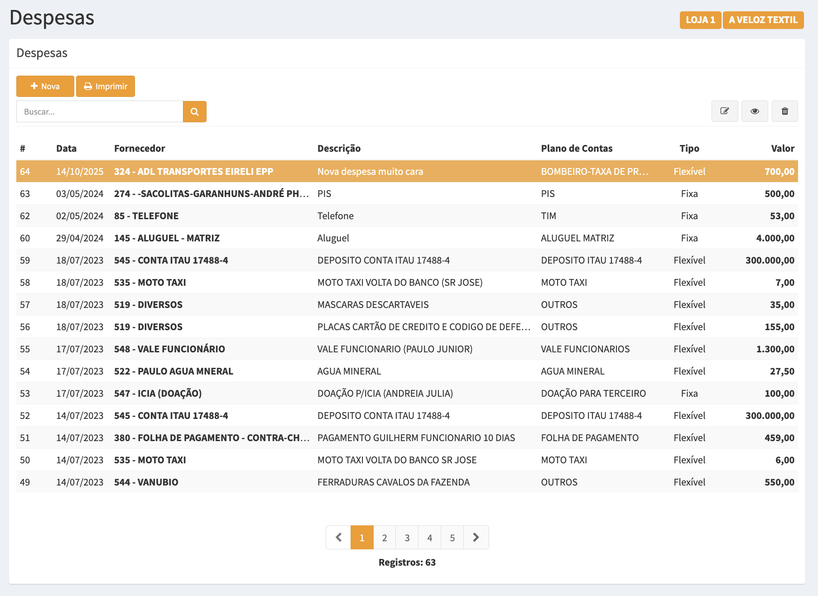
Task: Select the 85 - TELEFONE expense row
Action: point(146,216)
